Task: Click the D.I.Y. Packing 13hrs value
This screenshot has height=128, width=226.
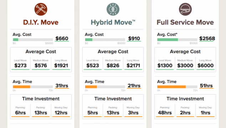Action: 41,113
